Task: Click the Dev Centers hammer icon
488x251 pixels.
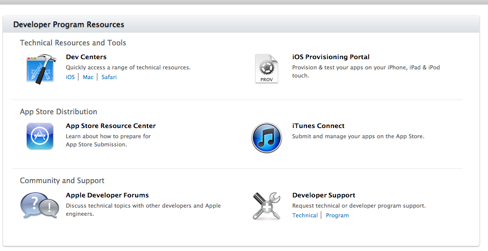Action: (x=41, y=69)
